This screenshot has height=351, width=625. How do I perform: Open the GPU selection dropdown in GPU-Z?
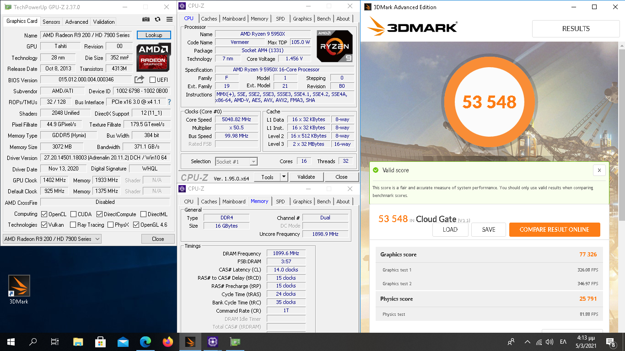coord(52,239)
